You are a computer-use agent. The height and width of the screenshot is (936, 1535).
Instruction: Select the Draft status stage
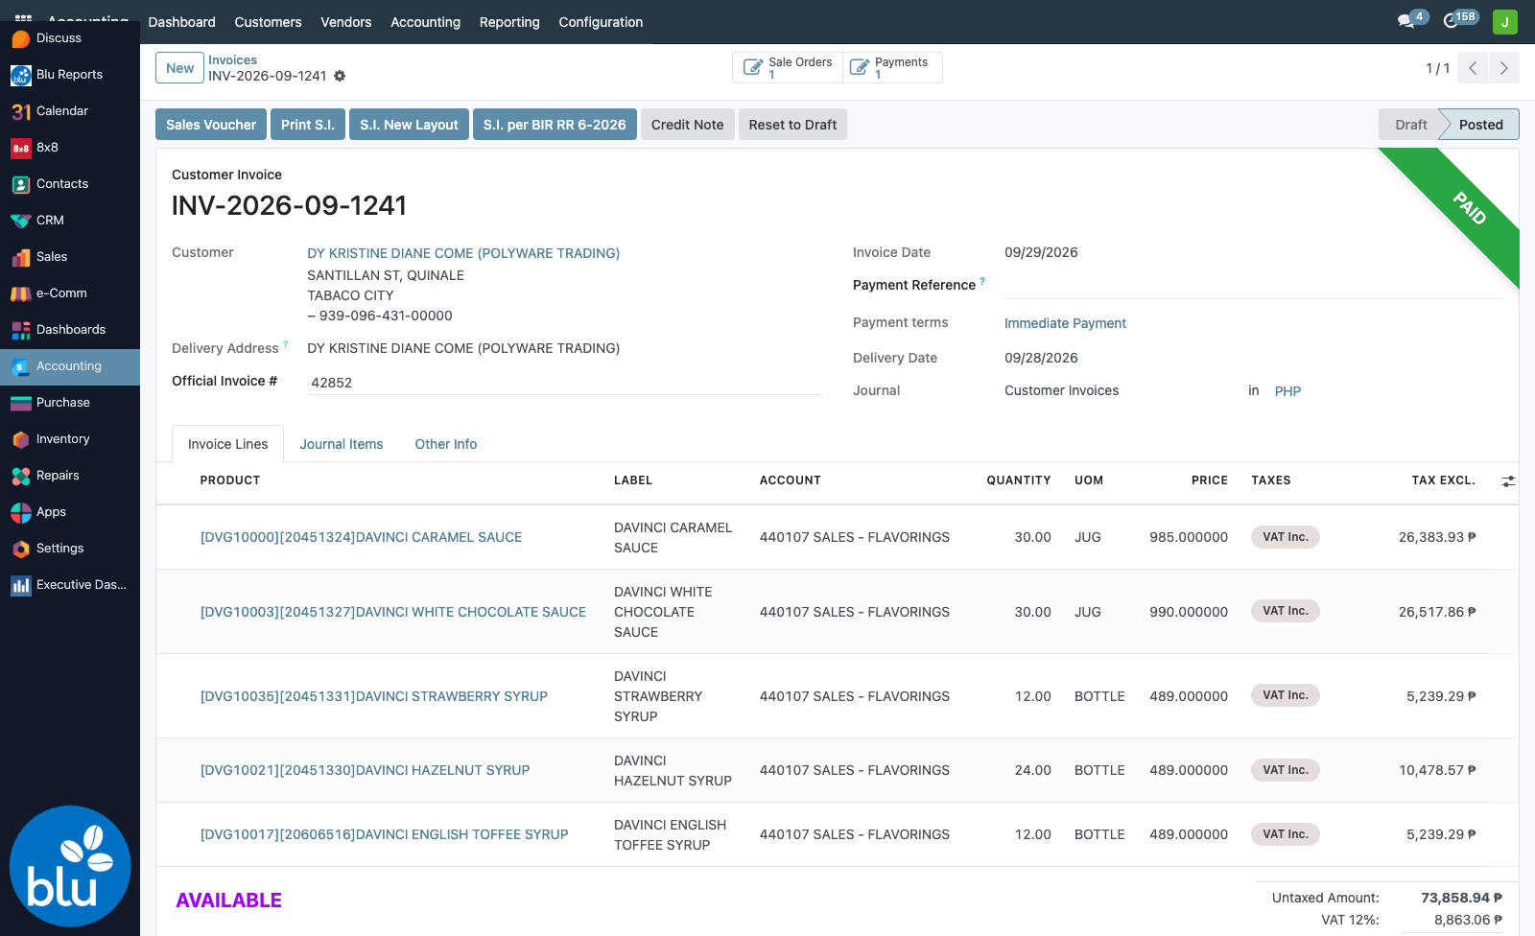(1410, 125)
